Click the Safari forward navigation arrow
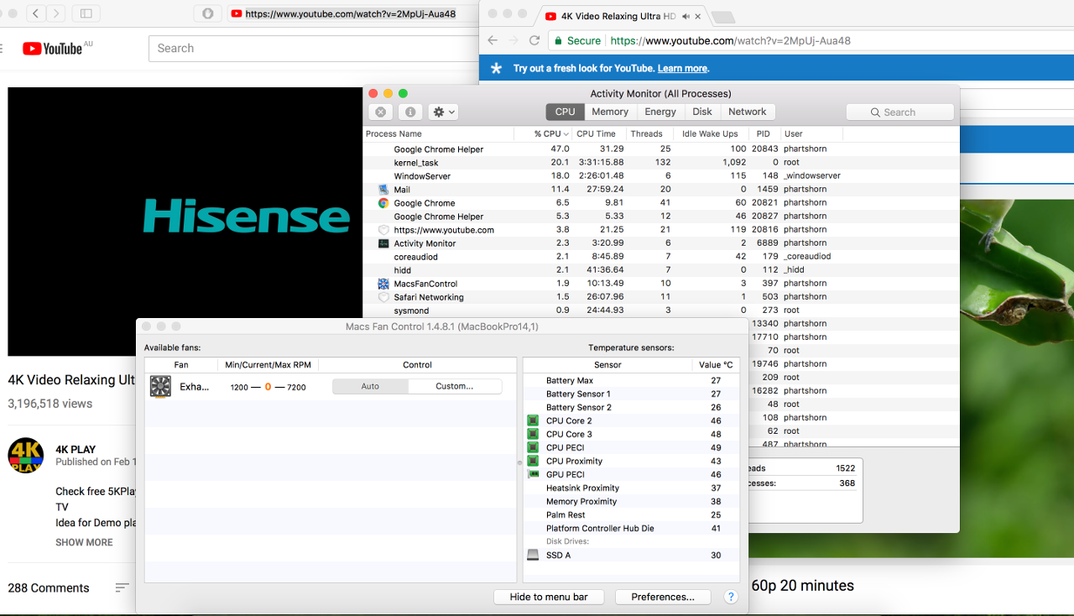 pyautogui.click(x=55, y=13)
